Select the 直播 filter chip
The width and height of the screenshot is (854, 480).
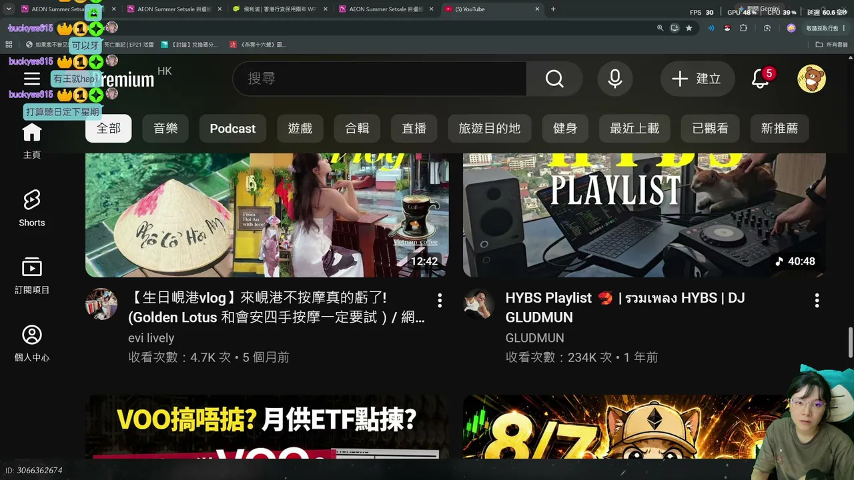pyautogui.click(x=414, y=129)
